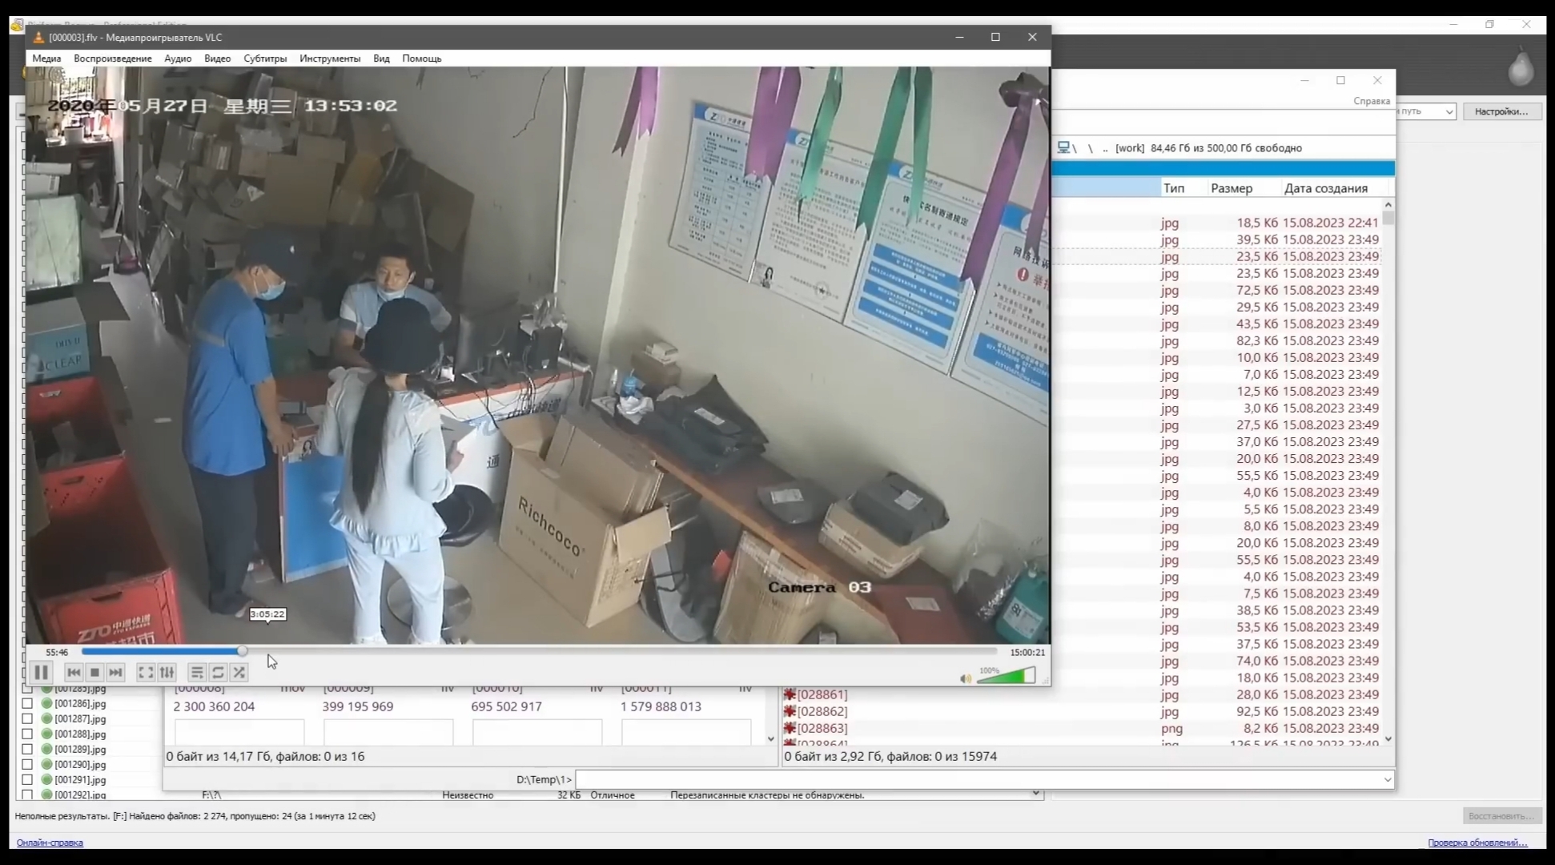1555x865 pixels.
Task: Toggle loop repeat mode
Action: tap(218, 673)
